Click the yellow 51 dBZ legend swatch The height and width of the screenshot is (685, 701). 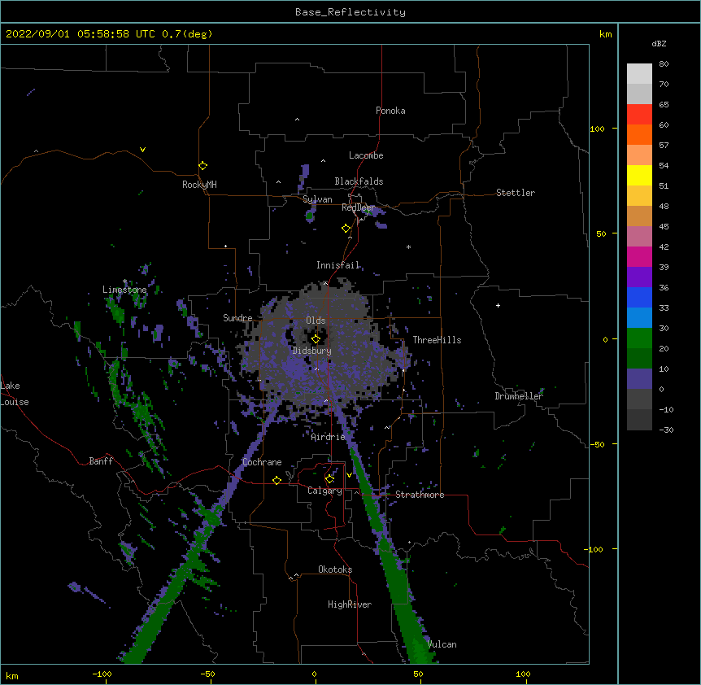click(639, 175)
